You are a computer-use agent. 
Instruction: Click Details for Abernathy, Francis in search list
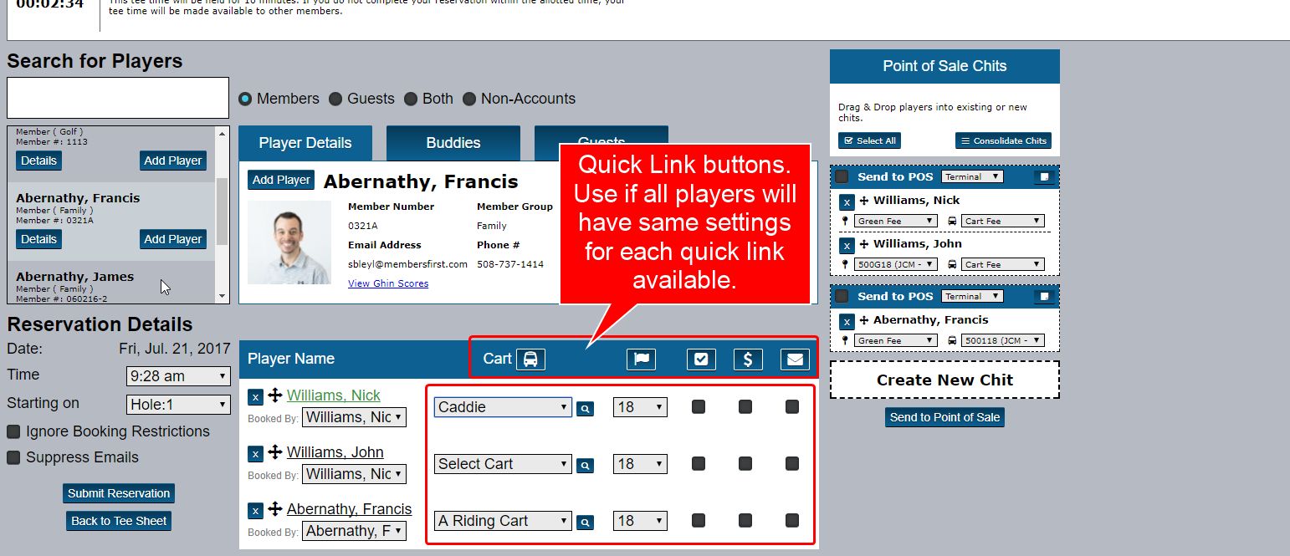pos(38,239)
